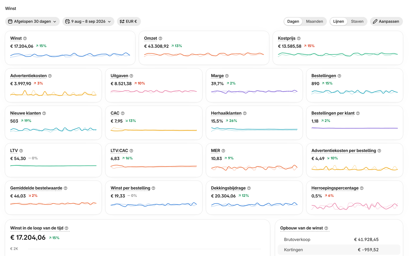
Task: Click the help icon beside Marge
Action: [227, 76]
